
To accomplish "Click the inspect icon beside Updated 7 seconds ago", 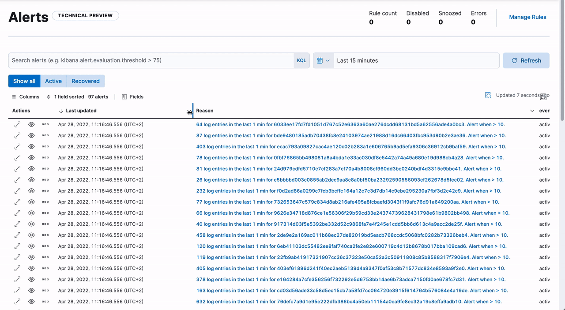I will pos(487,95).
